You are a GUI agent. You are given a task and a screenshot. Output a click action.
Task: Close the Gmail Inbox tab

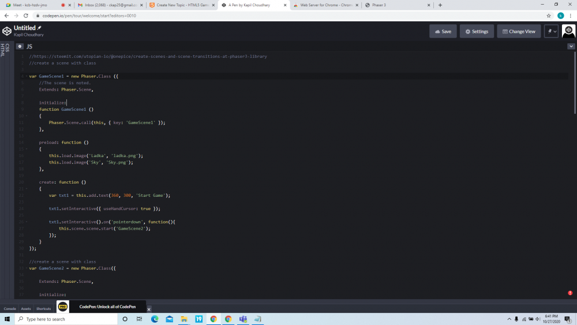pyautogui.click(x=141, y=5)
